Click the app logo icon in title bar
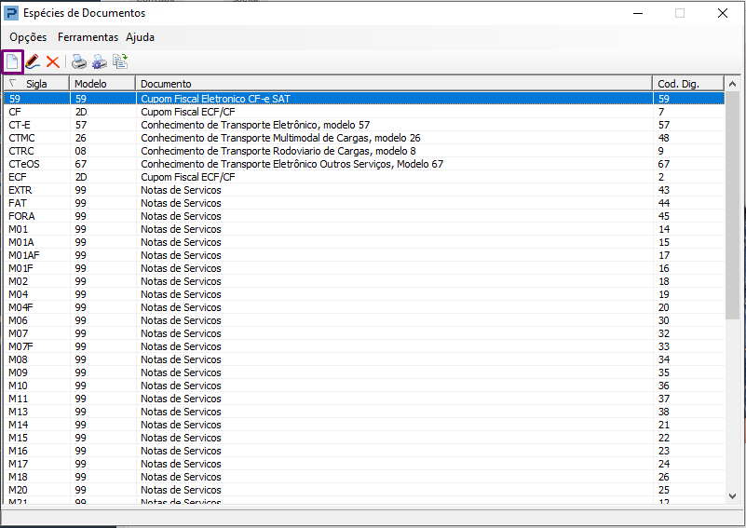This screenshot has width=746, height=528. [x=10, y=13]
